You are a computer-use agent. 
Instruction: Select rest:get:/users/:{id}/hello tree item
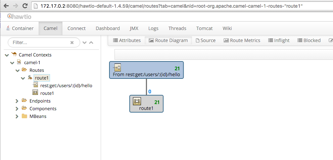pyautogui.click(x=66, y=86)
